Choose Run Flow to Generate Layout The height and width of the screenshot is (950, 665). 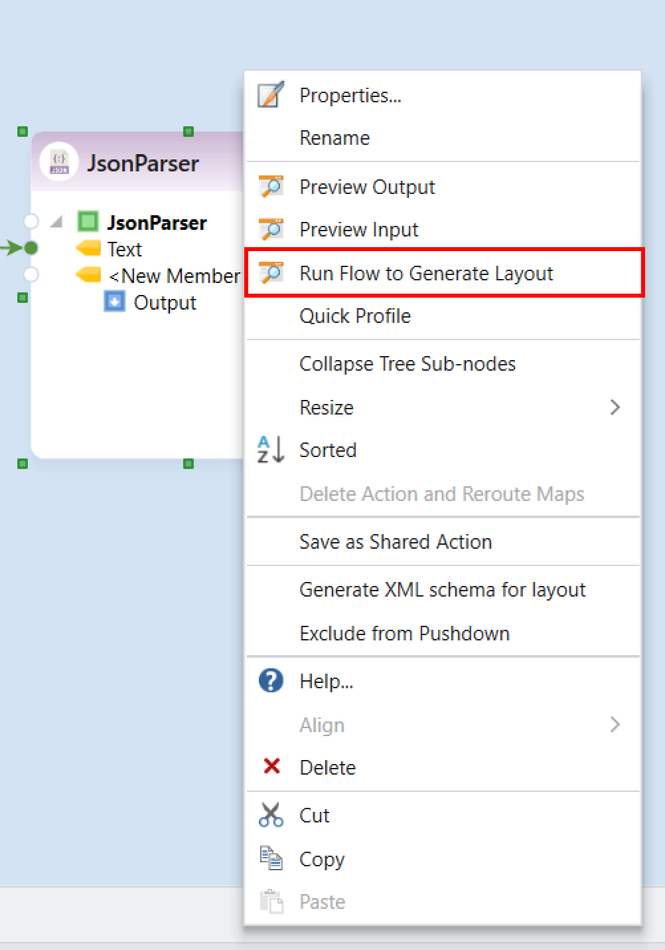pos(426,273)
